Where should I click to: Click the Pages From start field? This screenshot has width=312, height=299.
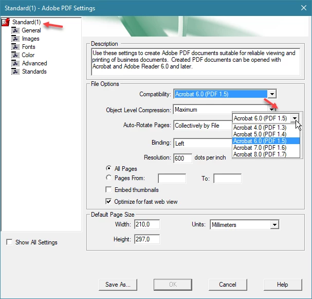point(172,178)
